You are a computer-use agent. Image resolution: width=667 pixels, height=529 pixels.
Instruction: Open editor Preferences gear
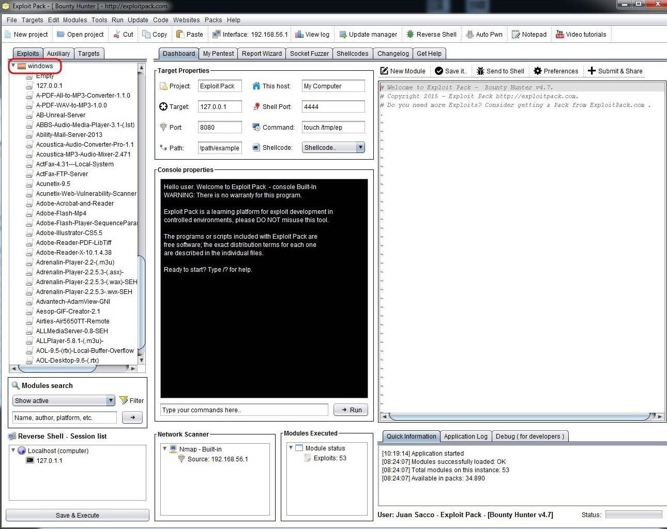538,71
